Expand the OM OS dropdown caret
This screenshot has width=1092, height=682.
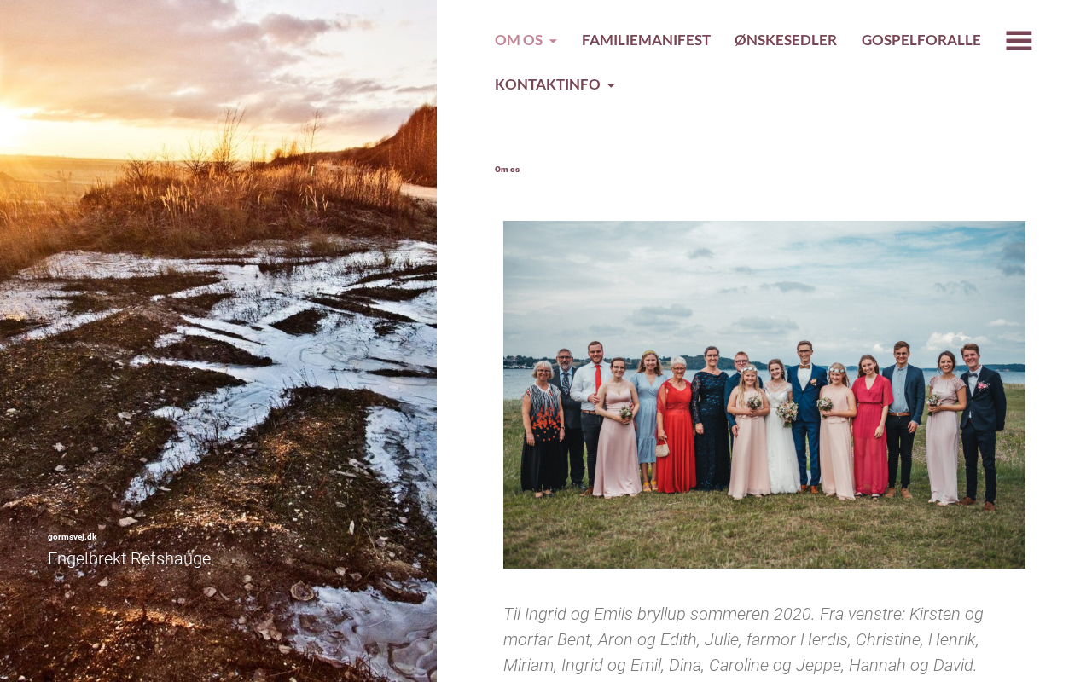pyautogui.click(x=553, y=41)
